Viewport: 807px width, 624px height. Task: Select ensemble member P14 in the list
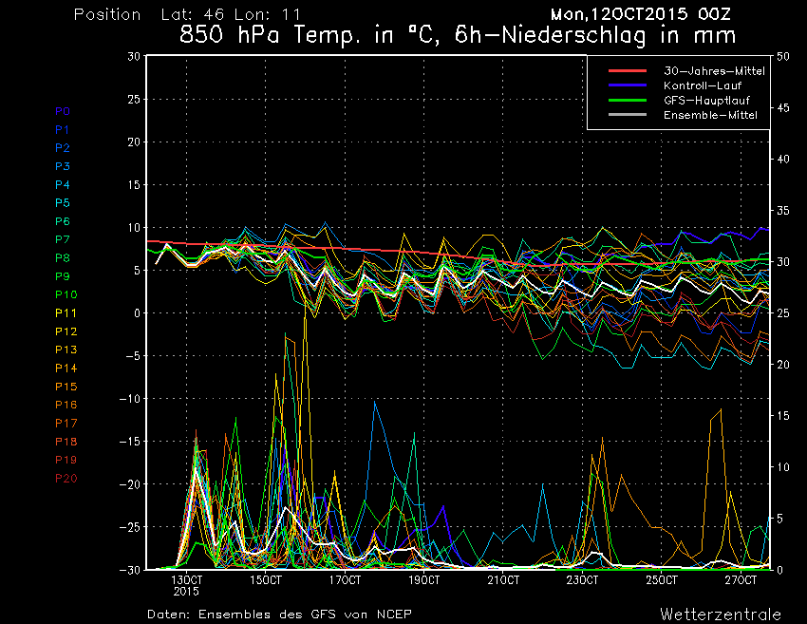tap(66, 368)
